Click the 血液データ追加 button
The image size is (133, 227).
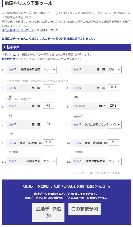48,212
